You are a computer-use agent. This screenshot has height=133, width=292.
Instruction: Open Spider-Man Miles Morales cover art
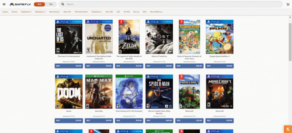click(x=159, y=92)
